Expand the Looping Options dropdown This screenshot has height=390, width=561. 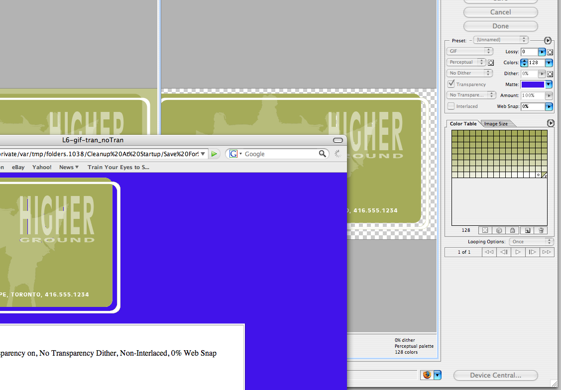[531, 242]
